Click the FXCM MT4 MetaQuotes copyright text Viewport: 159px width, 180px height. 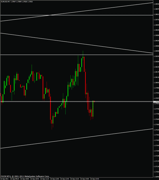[x=25, y=176]
